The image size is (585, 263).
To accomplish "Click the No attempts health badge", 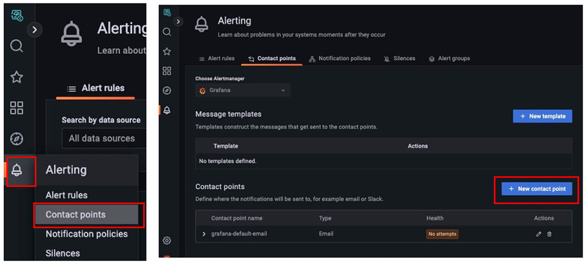I will [442, 234].
